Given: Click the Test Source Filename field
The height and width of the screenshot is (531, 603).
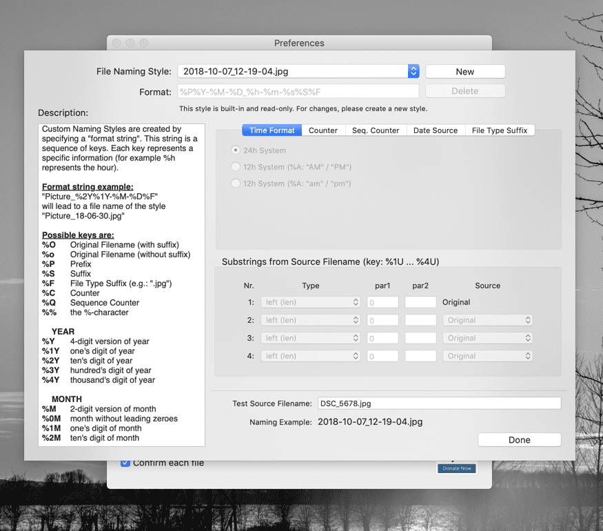Looking at the screenshot, I should (438, 403).
